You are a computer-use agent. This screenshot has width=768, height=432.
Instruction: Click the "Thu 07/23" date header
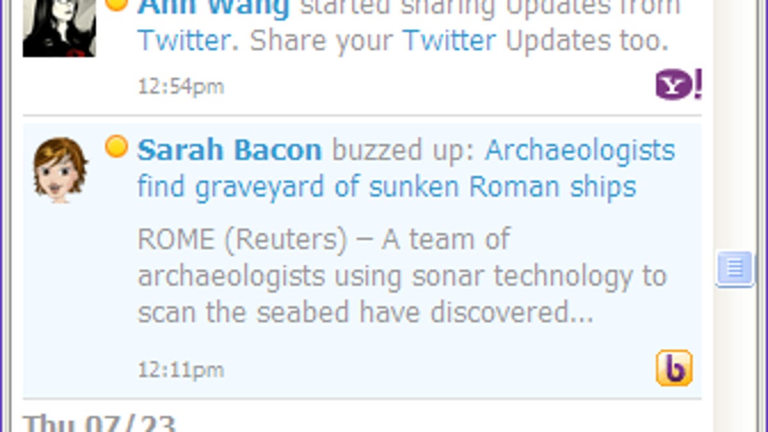point(99,424)
